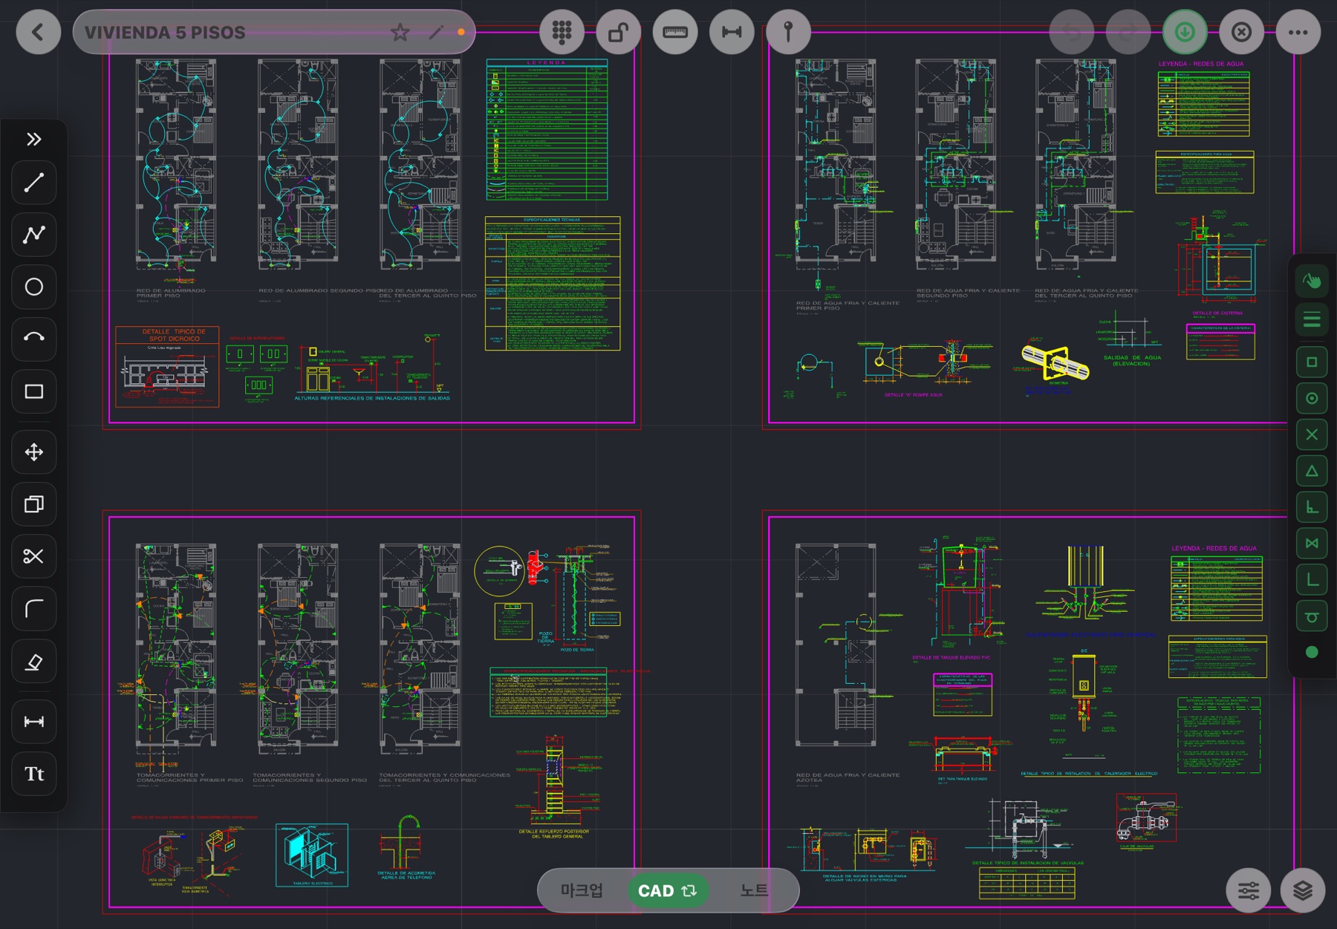The width and height of the screenshot is (1337, 929).
Task: Toggle circle center snap
Action: [1312, 398]
